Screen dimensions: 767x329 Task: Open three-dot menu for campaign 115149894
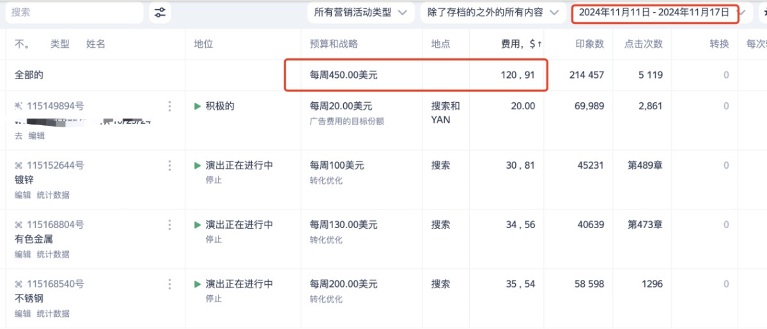169,106
